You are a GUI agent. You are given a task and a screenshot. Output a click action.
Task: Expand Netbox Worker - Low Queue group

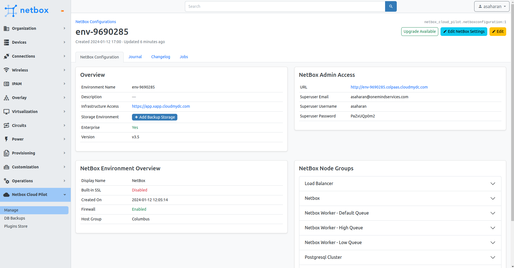400,243
